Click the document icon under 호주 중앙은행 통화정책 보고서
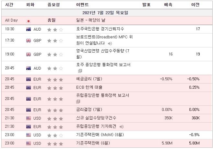The width and height of the screenshot is (213, 149). coord(80,71)
